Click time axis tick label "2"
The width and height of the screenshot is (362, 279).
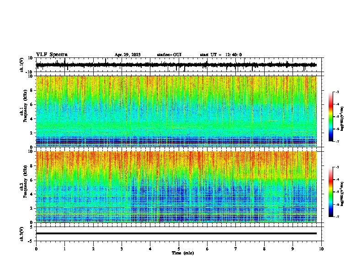(x=93, y=249)
